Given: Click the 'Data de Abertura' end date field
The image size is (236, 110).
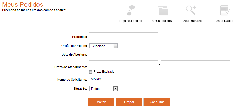Looking at the screenshot, I should click(195, 54).
